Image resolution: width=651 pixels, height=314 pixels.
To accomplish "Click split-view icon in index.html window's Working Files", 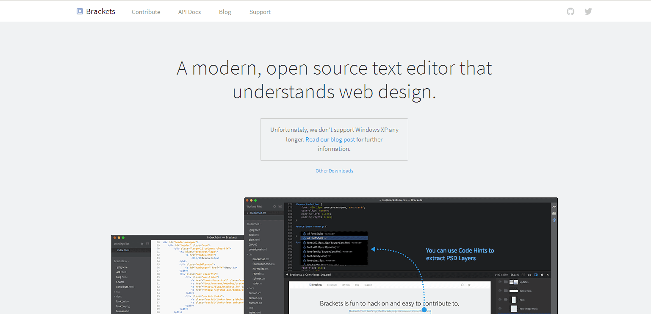I will (x=147, y=244).
